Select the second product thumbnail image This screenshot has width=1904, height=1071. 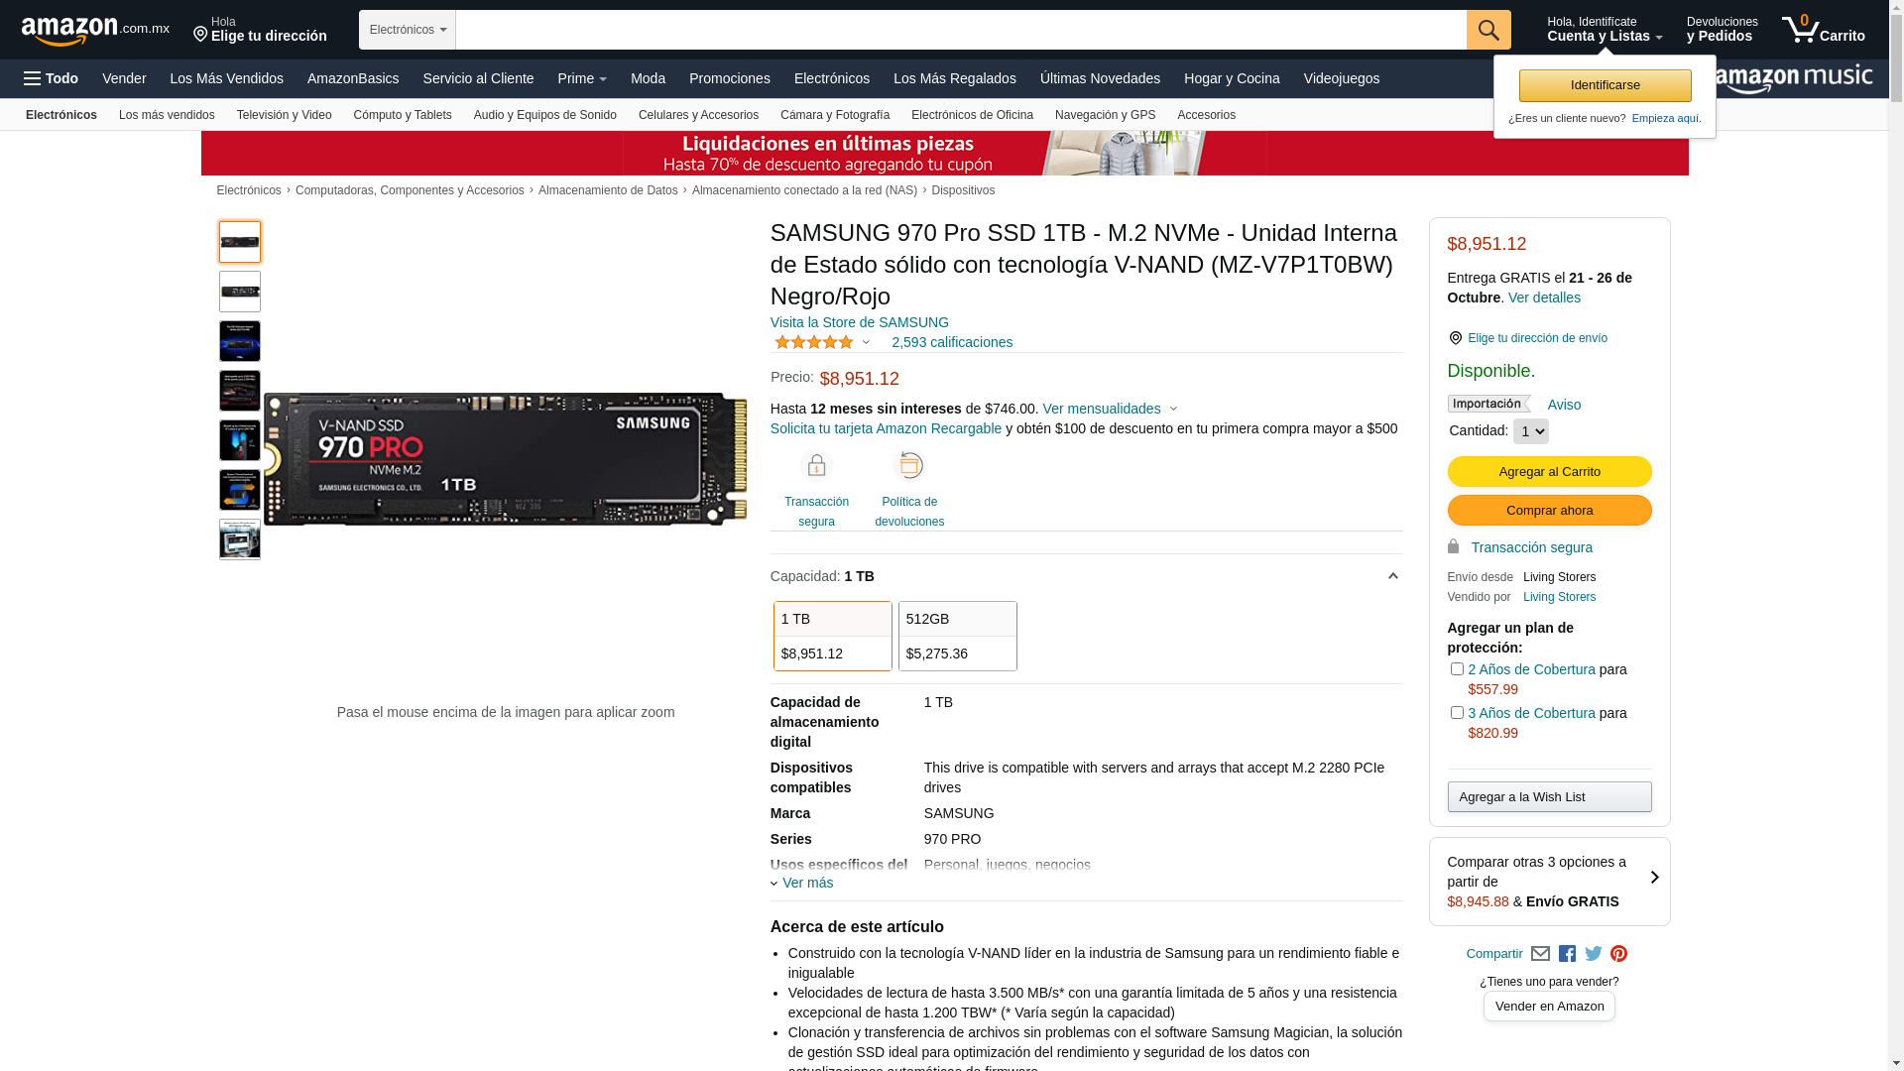tap(240, 292)
